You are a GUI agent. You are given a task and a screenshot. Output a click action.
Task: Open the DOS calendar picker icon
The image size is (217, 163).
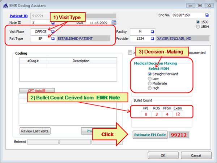pos(114,22)
